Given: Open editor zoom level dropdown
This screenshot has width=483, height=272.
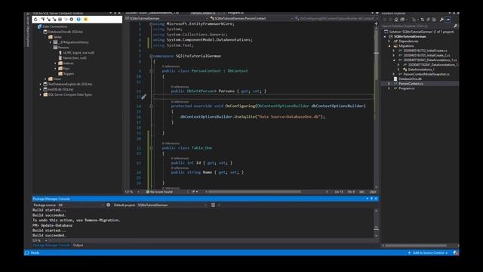Looking at the screenshot, I should tap(138, 192).
